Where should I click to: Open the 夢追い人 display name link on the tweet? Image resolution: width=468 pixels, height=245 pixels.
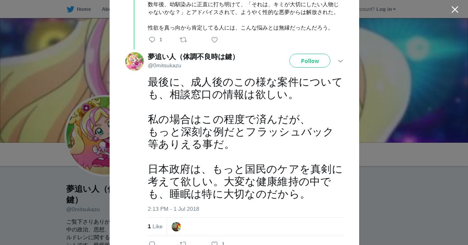192,57
